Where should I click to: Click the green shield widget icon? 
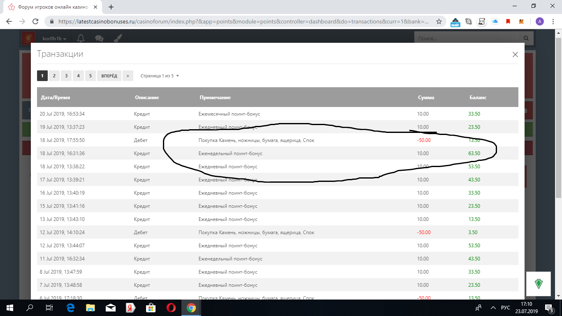[539, 283]
